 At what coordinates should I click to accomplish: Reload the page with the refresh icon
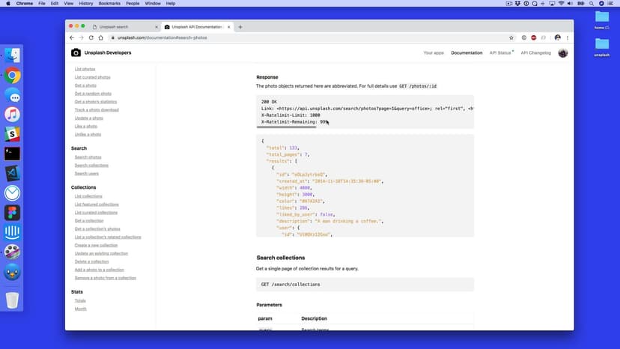[91, 37]
